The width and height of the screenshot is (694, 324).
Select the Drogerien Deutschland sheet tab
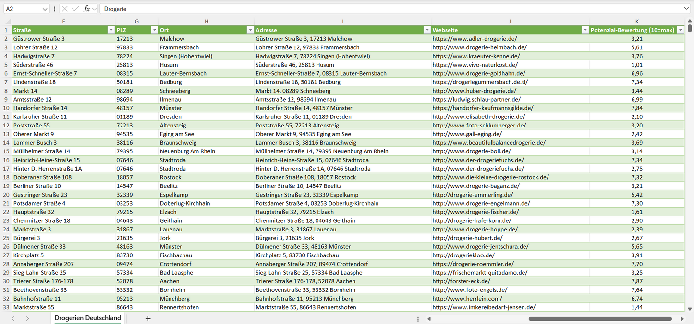click(x=87, y=318)
